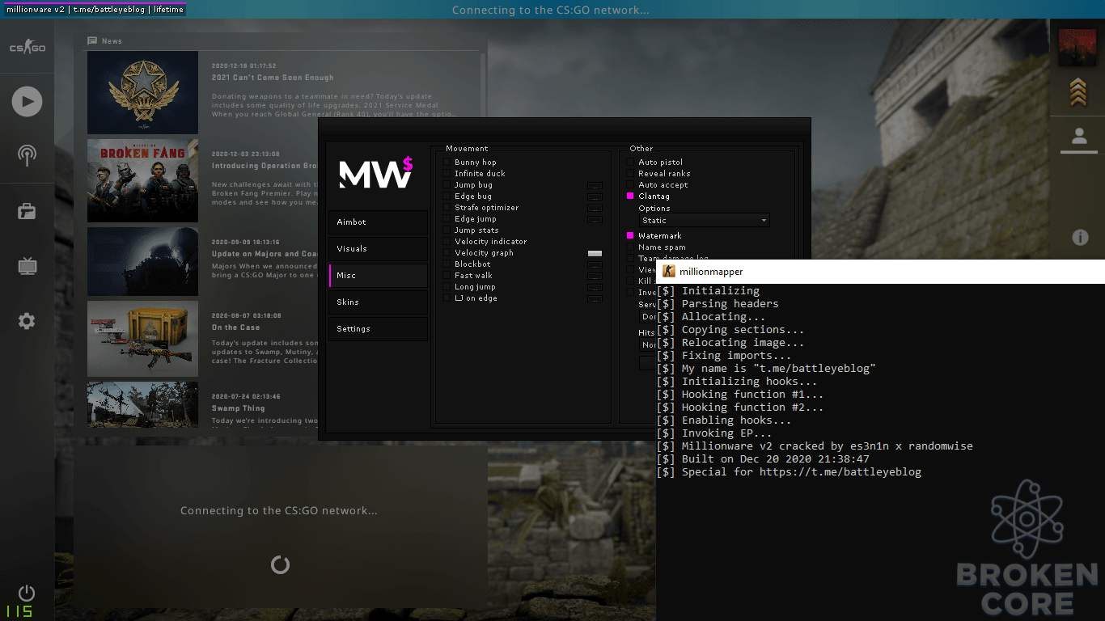Open the settings gear icon in sidebar

click(x=27, y=321)
